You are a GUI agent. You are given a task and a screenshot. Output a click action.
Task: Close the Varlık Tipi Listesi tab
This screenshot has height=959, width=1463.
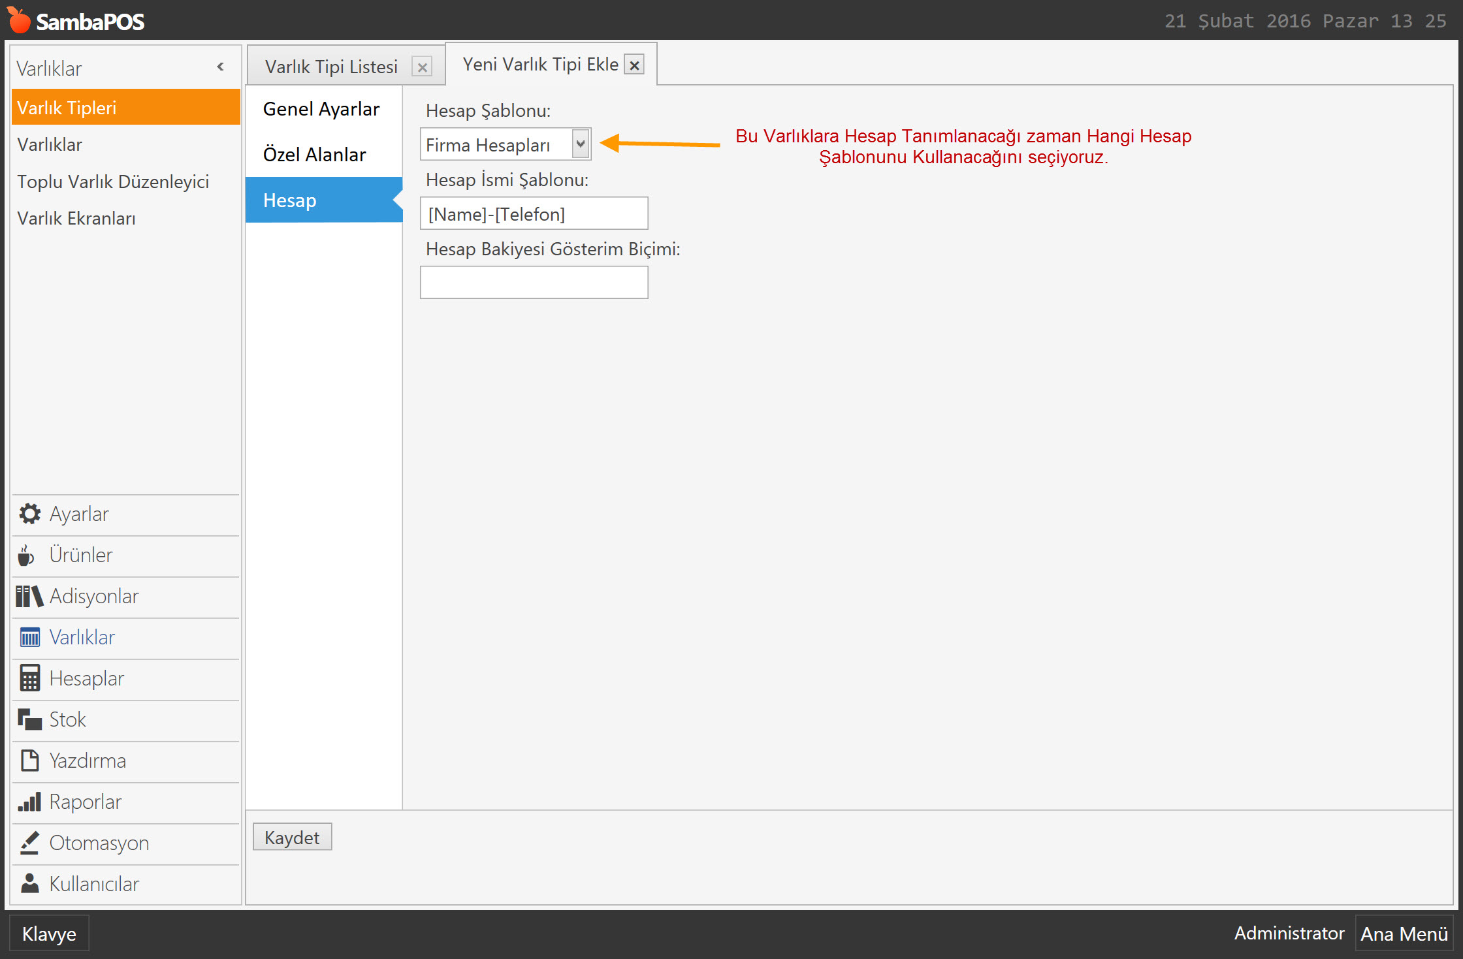click(423, 67)
